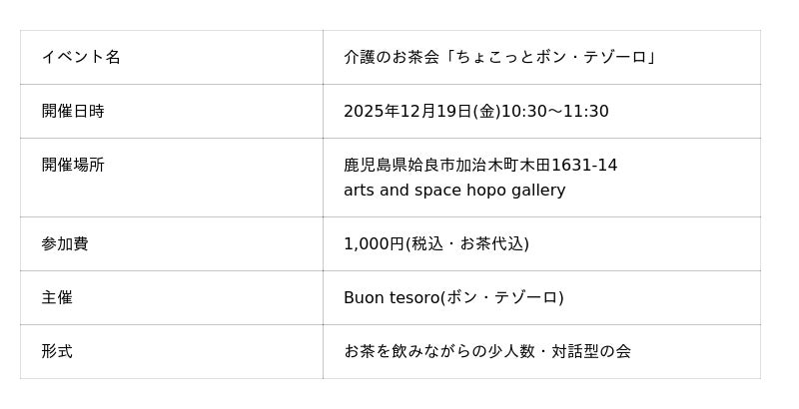Click the street number 1631-14
The width and height of the screenshot is (799, 409).
(x=584, y=165)
